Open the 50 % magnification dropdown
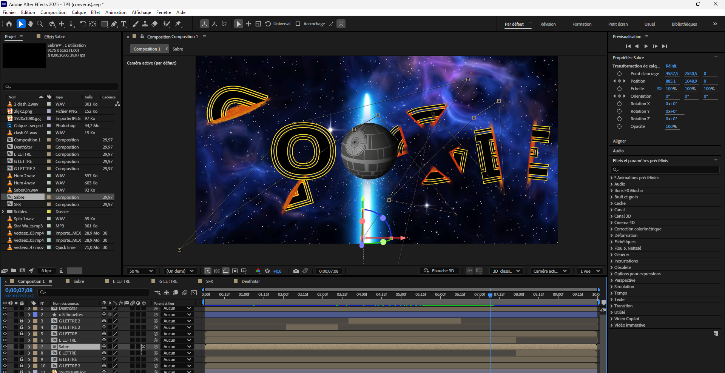725x373 pixels. 141,271
